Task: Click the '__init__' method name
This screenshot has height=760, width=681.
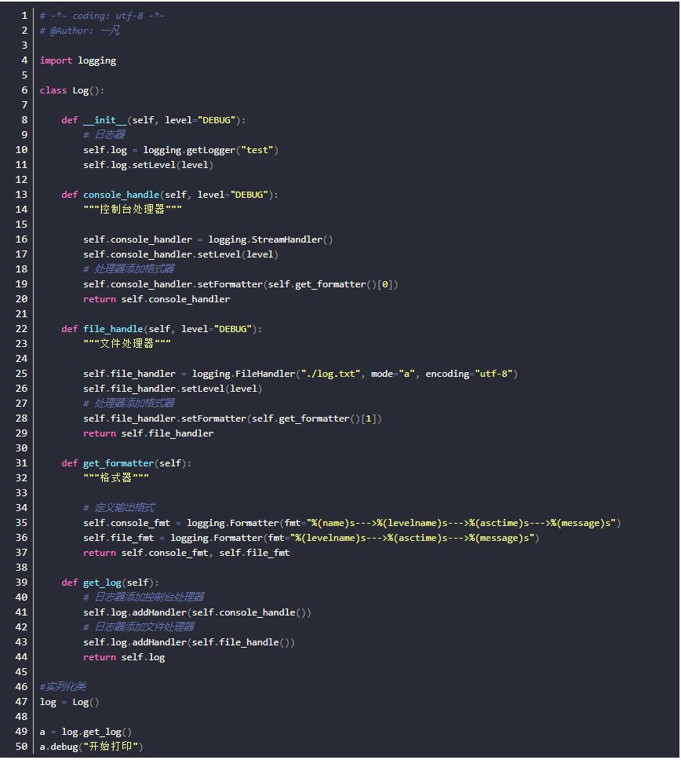Action: [x=105, y=120]
